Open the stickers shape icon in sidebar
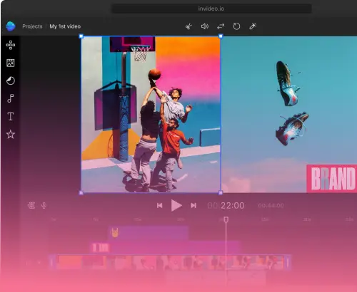Viewport: 357px width, 292px height. coord(11,80)
